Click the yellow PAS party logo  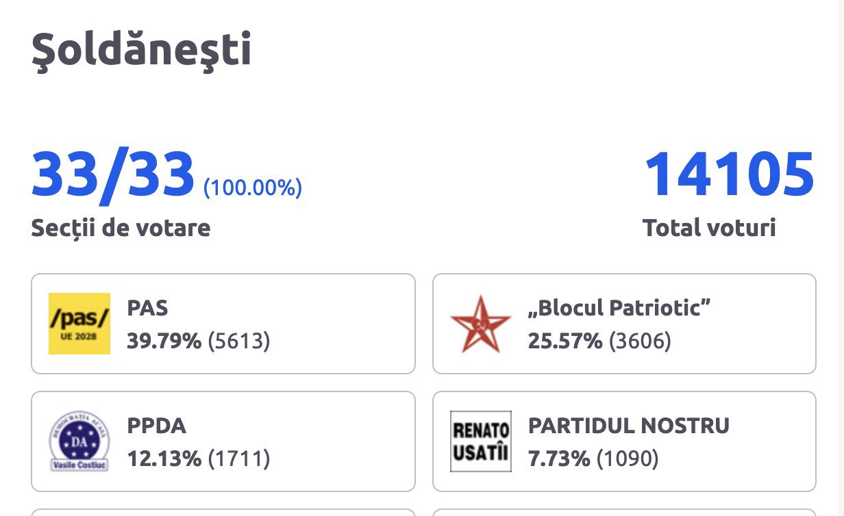click(x=79, y=324)
